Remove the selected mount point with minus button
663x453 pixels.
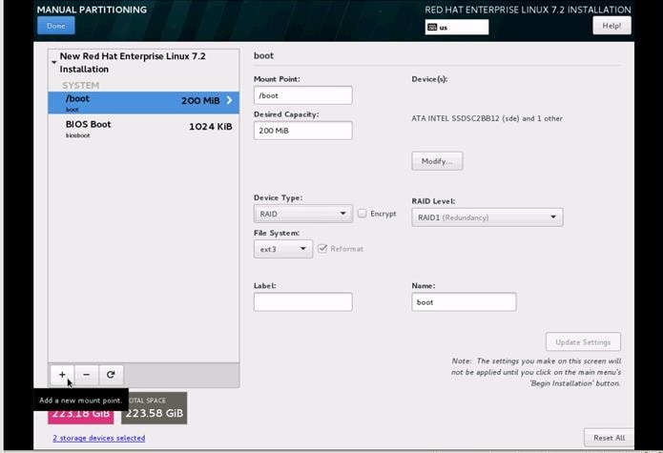[x=86, y=375]
